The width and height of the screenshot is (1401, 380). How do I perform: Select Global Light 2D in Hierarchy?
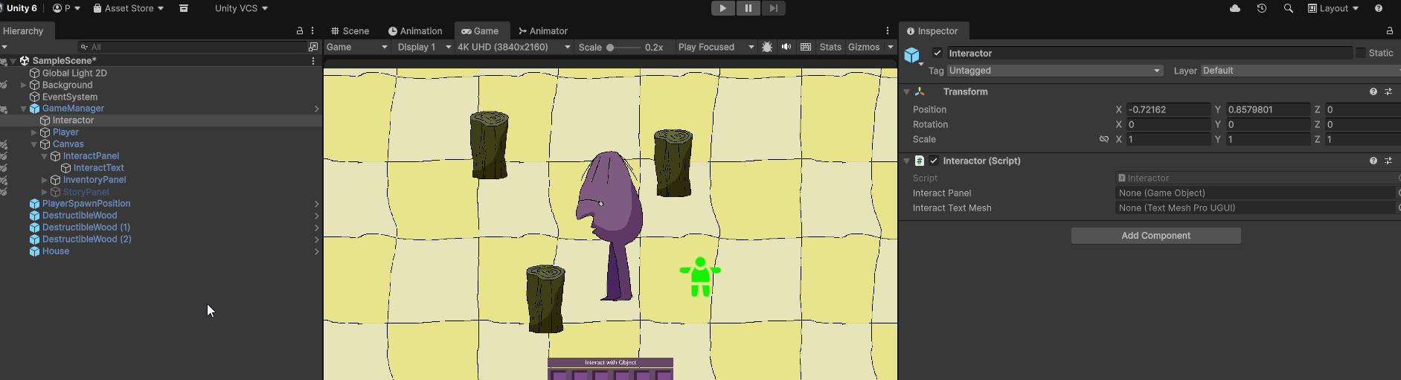point(74,73)
